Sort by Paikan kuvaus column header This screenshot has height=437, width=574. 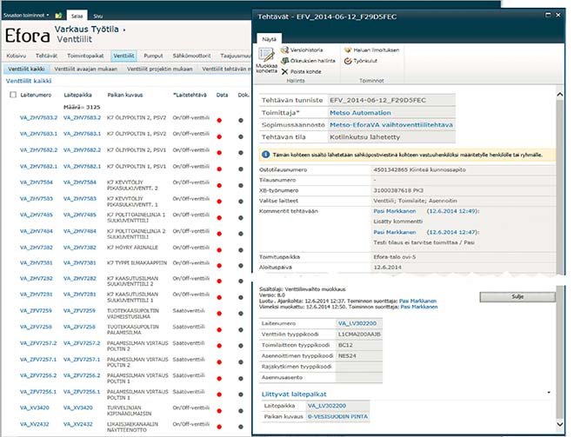tap(123, 94)
